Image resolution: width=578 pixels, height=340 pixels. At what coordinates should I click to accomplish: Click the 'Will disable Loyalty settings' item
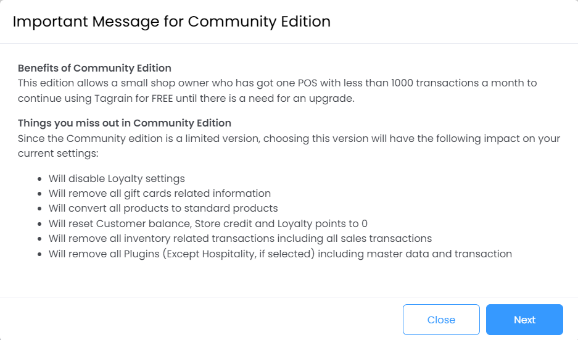pos(117,179)
